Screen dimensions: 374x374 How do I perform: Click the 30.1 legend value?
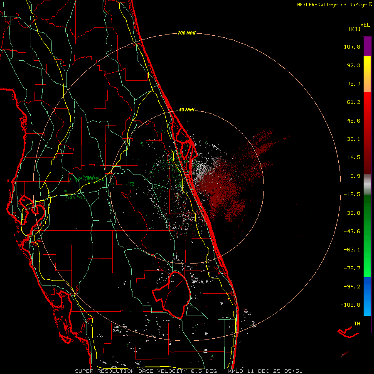(x=354, y=139)
